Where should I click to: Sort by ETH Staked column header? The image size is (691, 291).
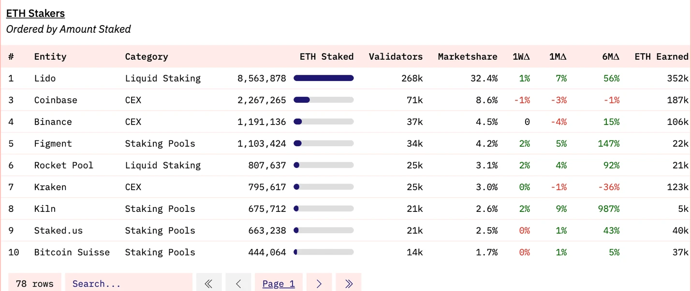click(x=326, y=56)
